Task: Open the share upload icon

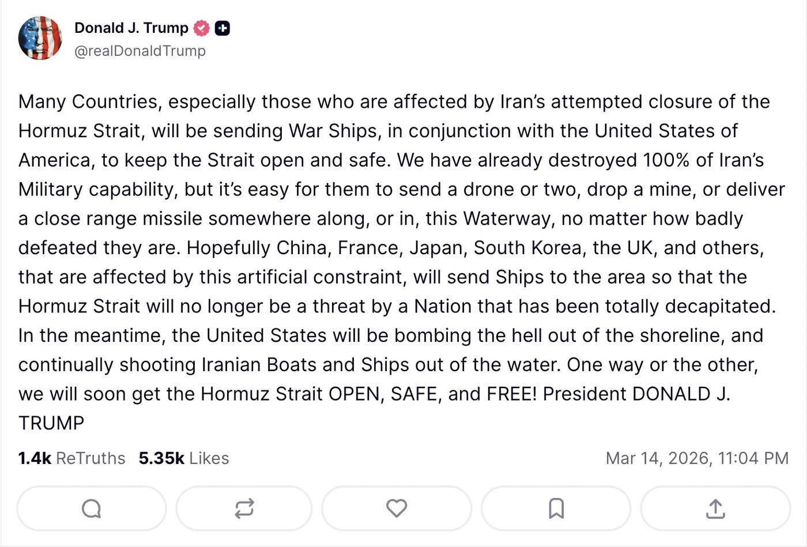Action: click(715, 508)
